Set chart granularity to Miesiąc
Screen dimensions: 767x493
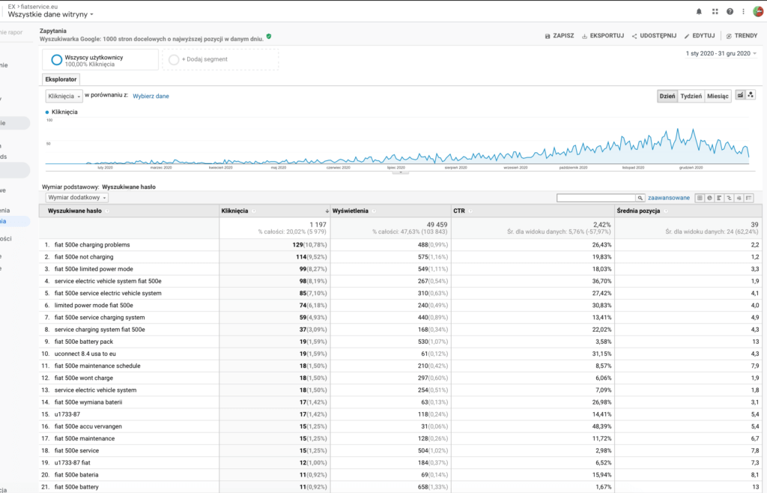click(x=718, y=97)
